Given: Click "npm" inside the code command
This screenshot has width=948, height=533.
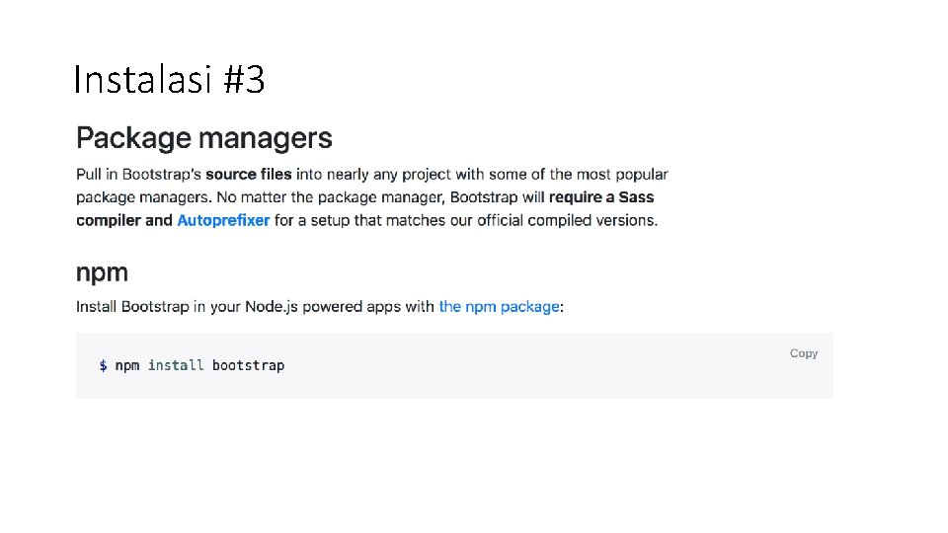Looking at the screenshot, I should [127, 365].
